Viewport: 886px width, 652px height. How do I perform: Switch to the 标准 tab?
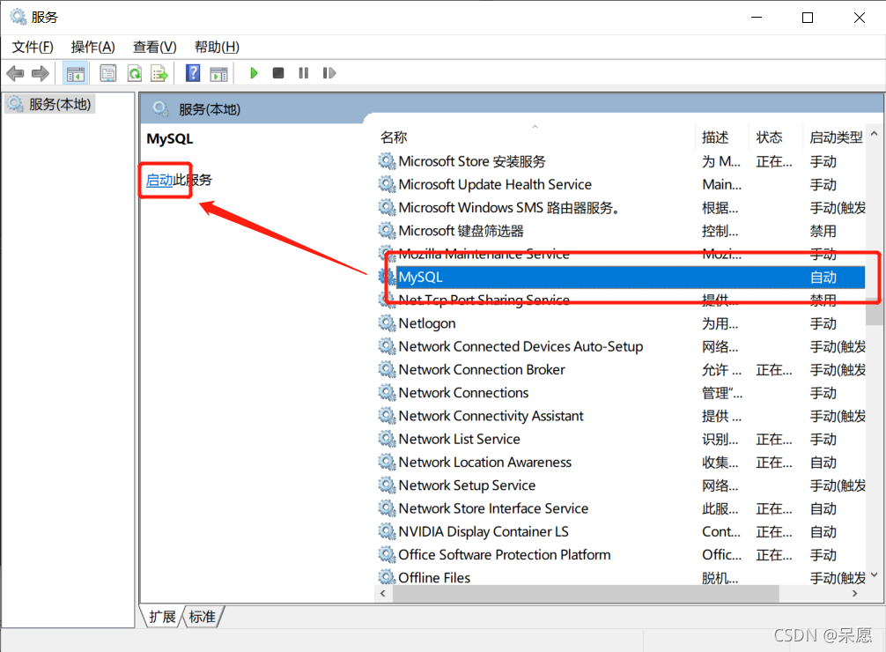point(203,617)
